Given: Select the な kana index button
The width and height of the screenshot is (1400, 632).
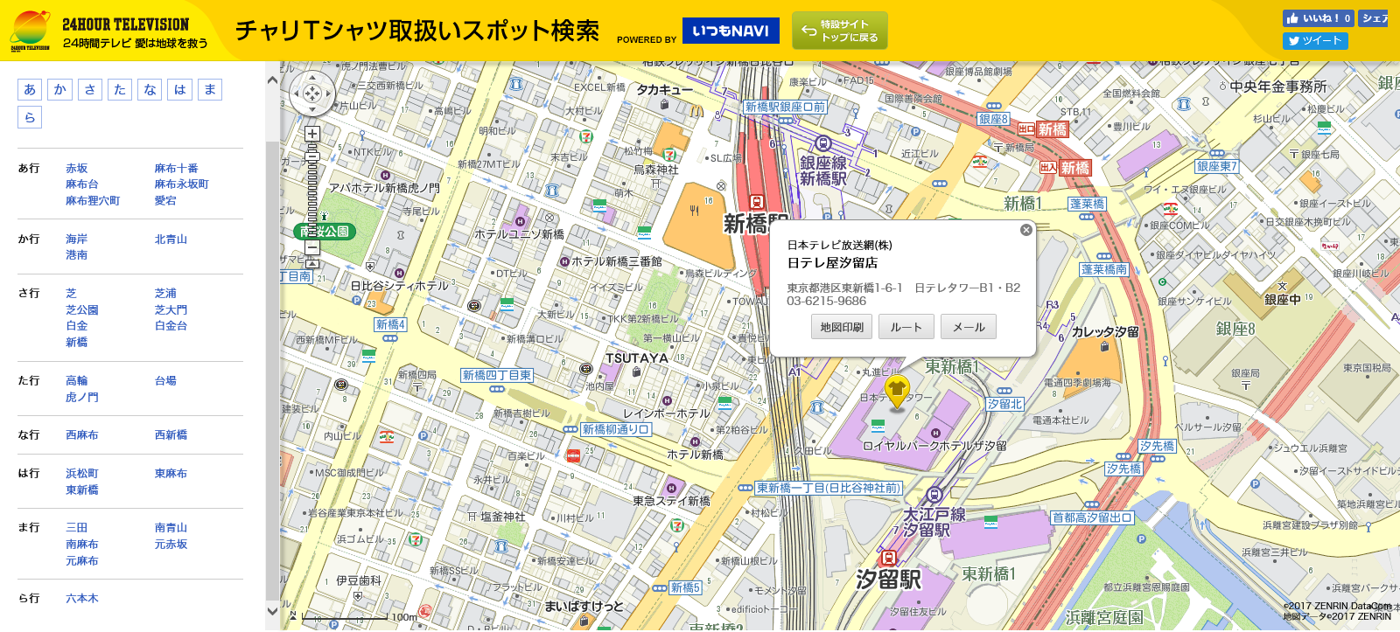Looking at the screenshot, I should tap(150, 89).
